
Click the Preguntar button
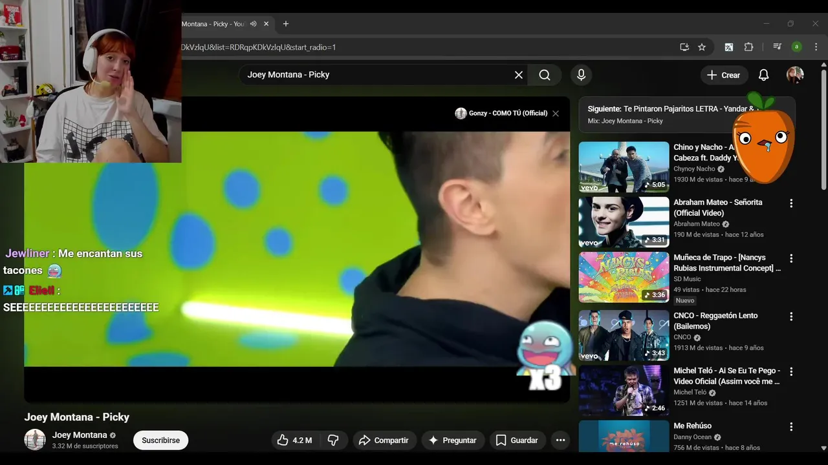(x=453, y=440)
